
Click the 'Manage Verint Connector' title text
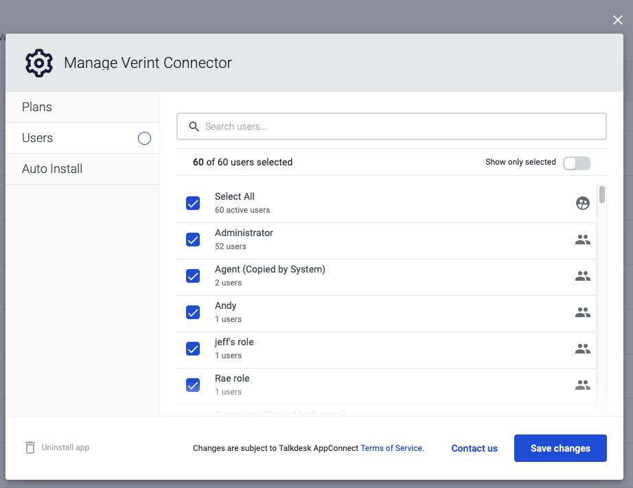[148, 63]
